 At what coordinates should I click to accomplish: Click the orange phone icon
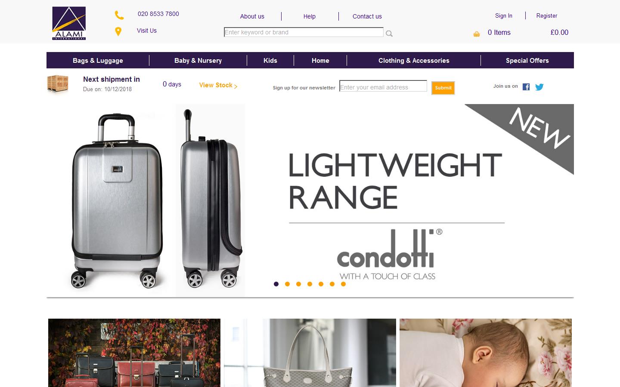point(119,15)
